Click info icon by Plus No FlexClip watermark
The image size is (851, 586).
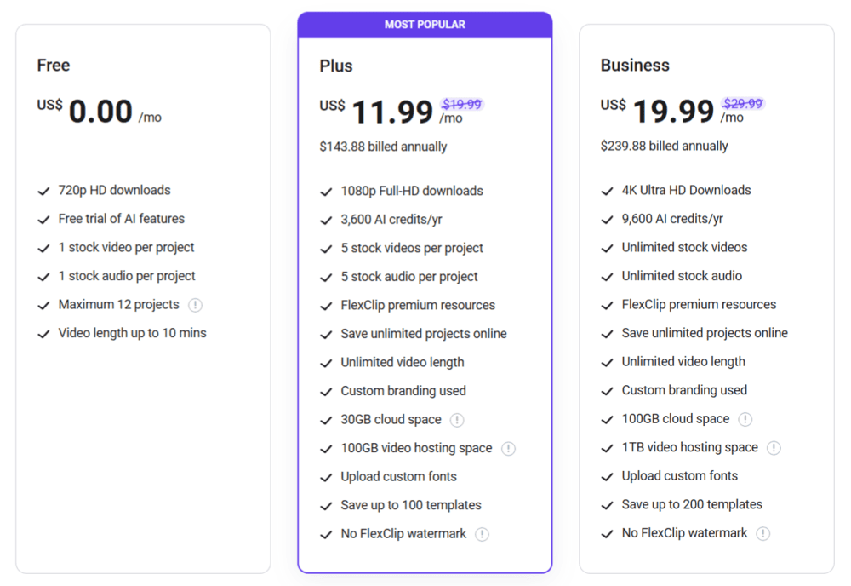coord(483,534)
